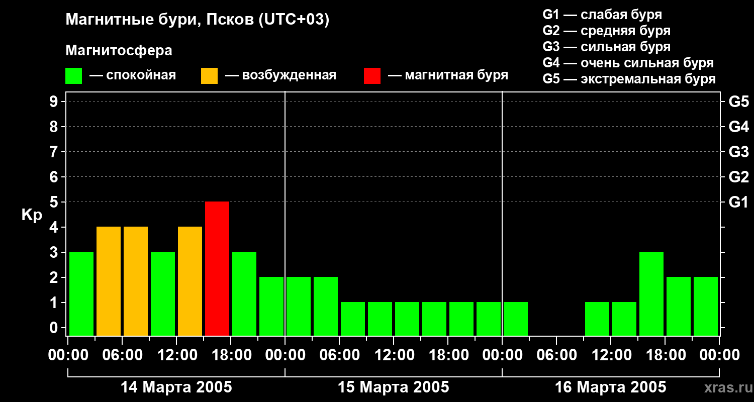Click 'G4 — очень сильная буря' legend line
754x402 pixels.
(628, 63)
